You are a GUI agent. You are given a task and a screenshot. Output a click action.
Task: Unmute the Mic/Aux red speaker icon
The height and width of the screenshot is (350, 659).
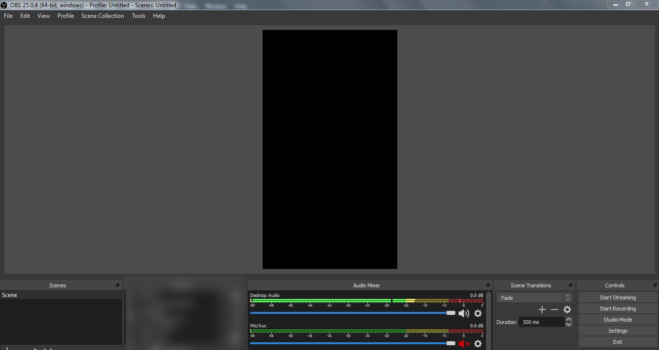463,344
